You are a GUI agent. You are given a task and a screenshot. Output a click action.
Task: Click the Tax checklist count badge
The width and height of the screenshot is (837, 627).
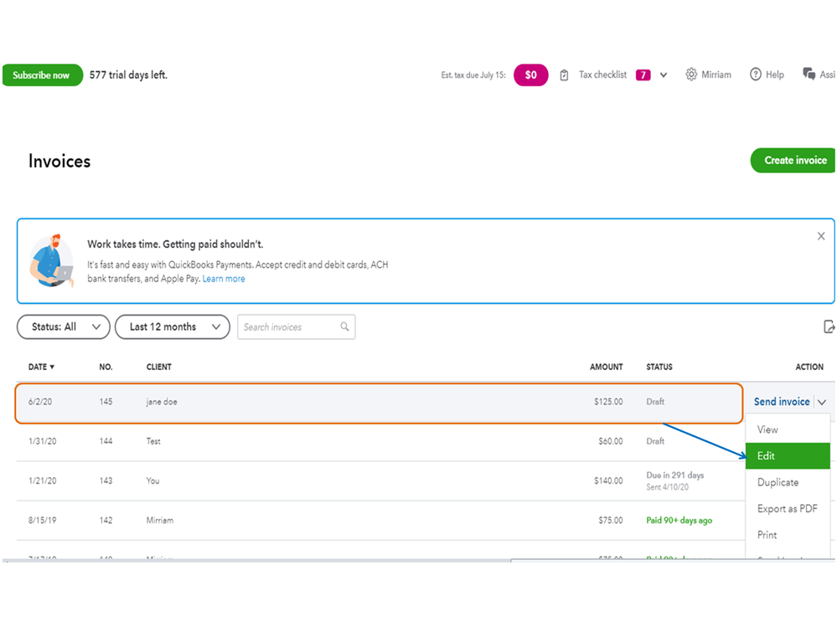tap(643, 75)
